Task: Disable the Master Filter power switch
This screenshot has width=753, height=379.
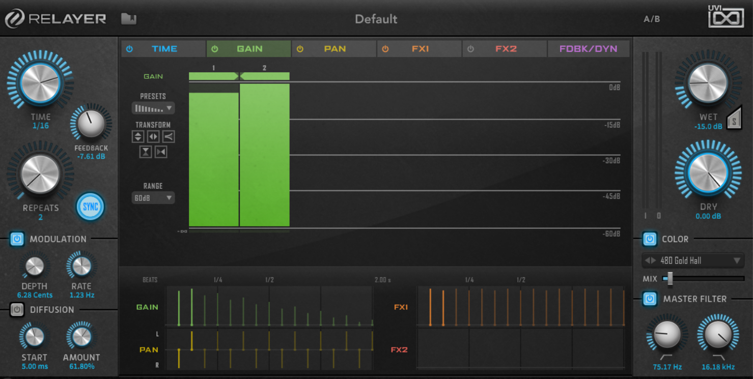Action: (649, 299)
